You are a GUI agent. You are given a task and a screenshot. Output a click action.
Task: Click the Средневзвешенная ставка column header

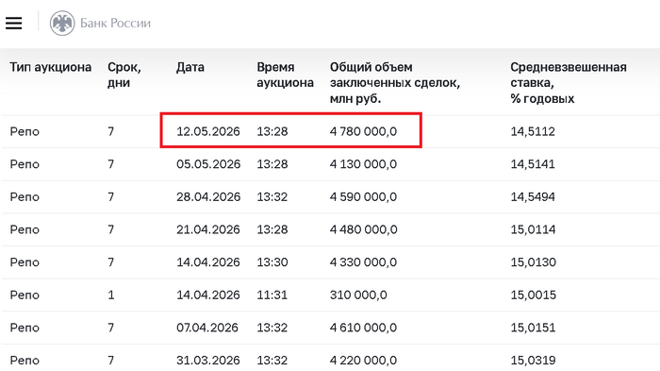point(569,83)
